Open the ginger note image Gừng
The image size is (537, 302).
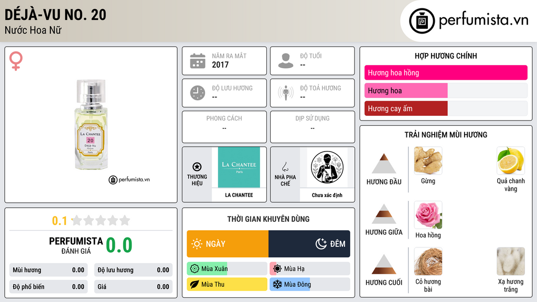pos(428,160)
